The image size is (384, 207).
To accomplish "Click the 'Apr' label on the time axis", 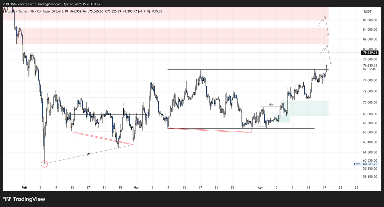I will (260, 188).
